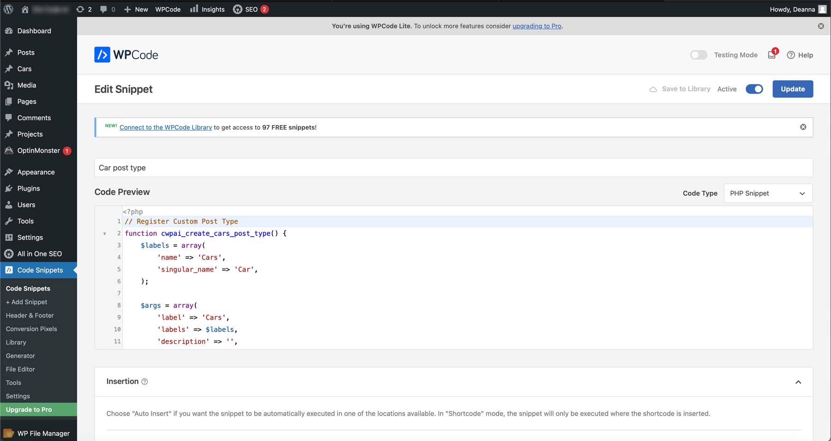Viewport: 831px width, 441px height.
Task: Open the WPCode notifications envelope icon
Action: tap(771, 55)
